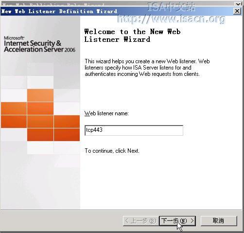Close the New Web Listener Definition Wizard
The image size is (244, 233).
(237, 11)
